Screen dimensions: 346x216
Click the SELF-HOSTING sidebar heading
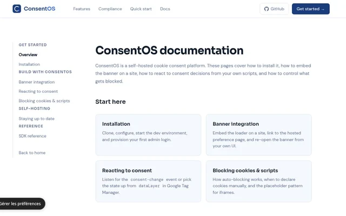tap(35, 109)
